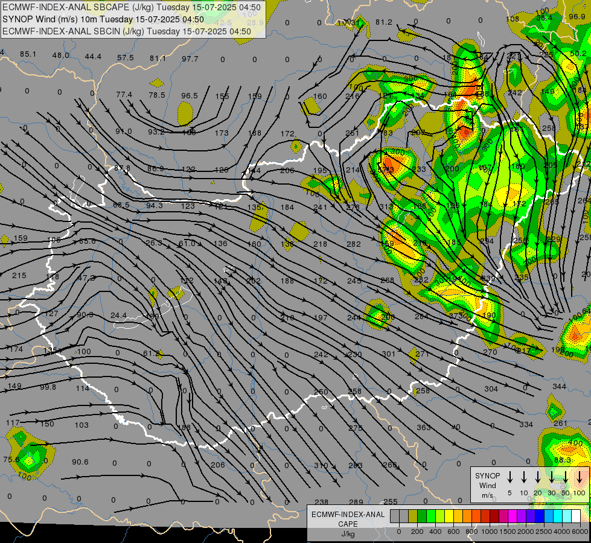Select the magenta swatch in CAPE scale
The height and width of the screenshot is (543, 591).
(x=513, y=516)
